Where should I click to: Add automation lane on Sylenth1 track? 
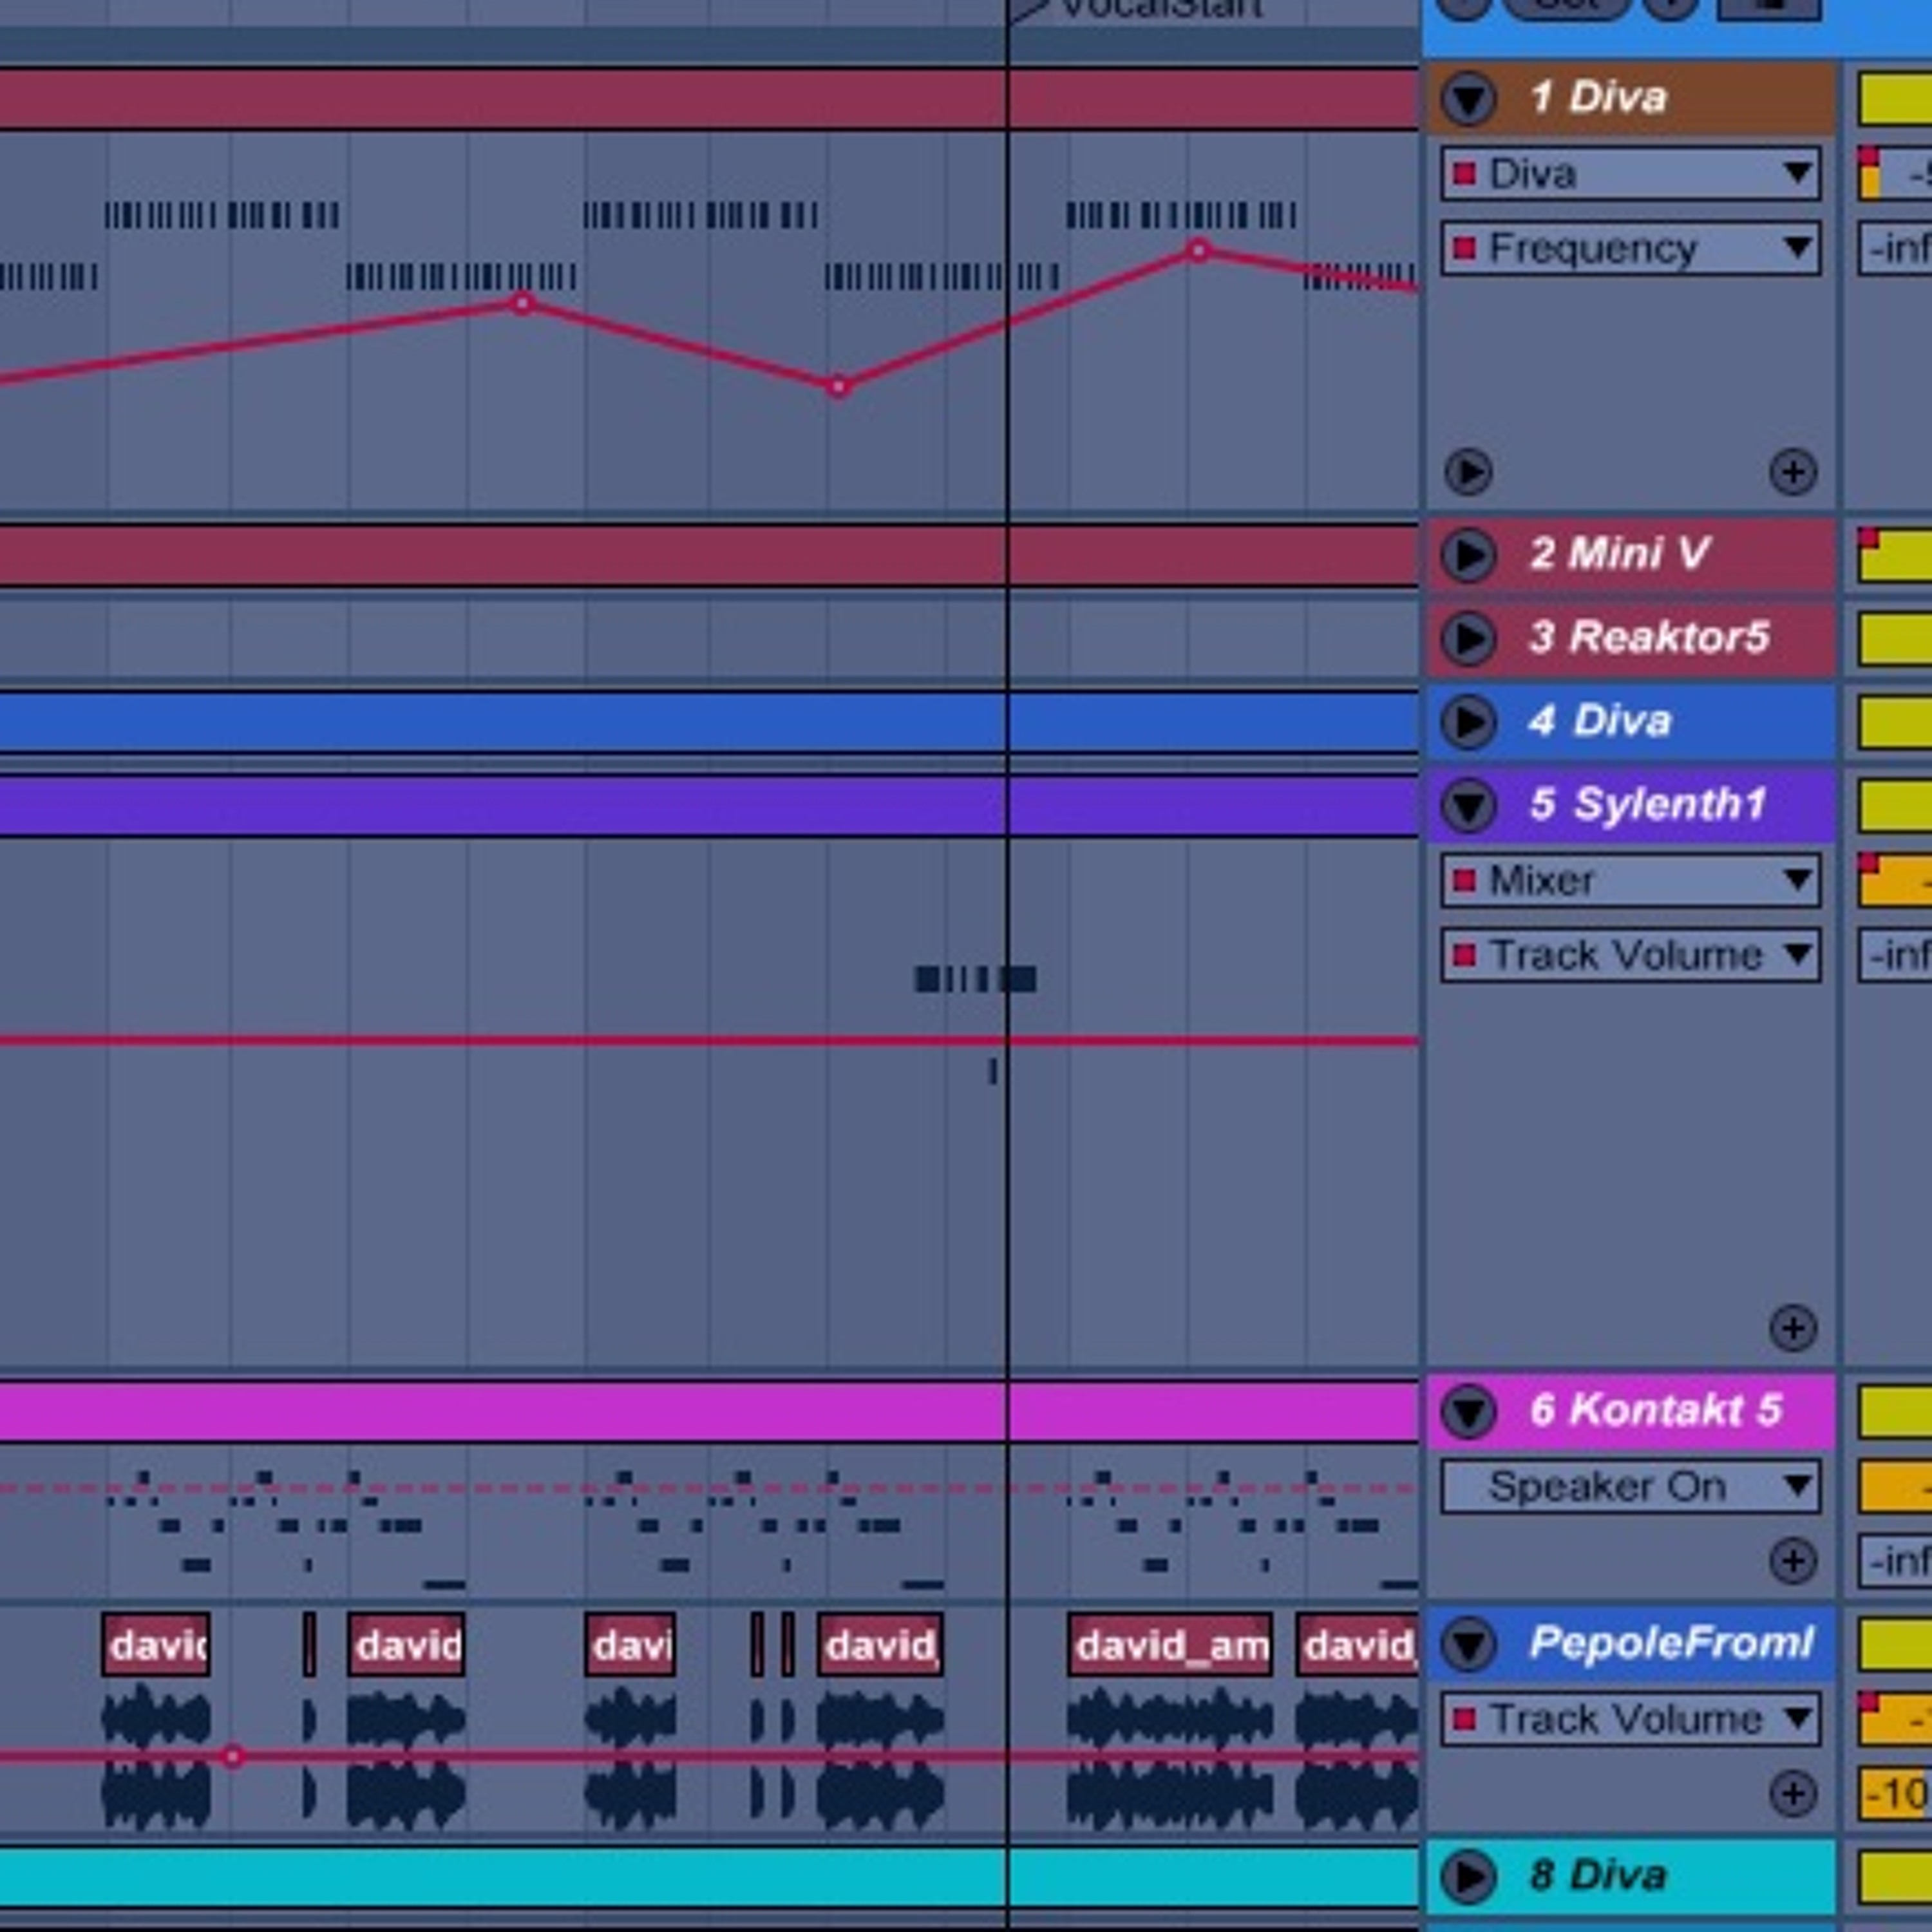(1792, 1328)
